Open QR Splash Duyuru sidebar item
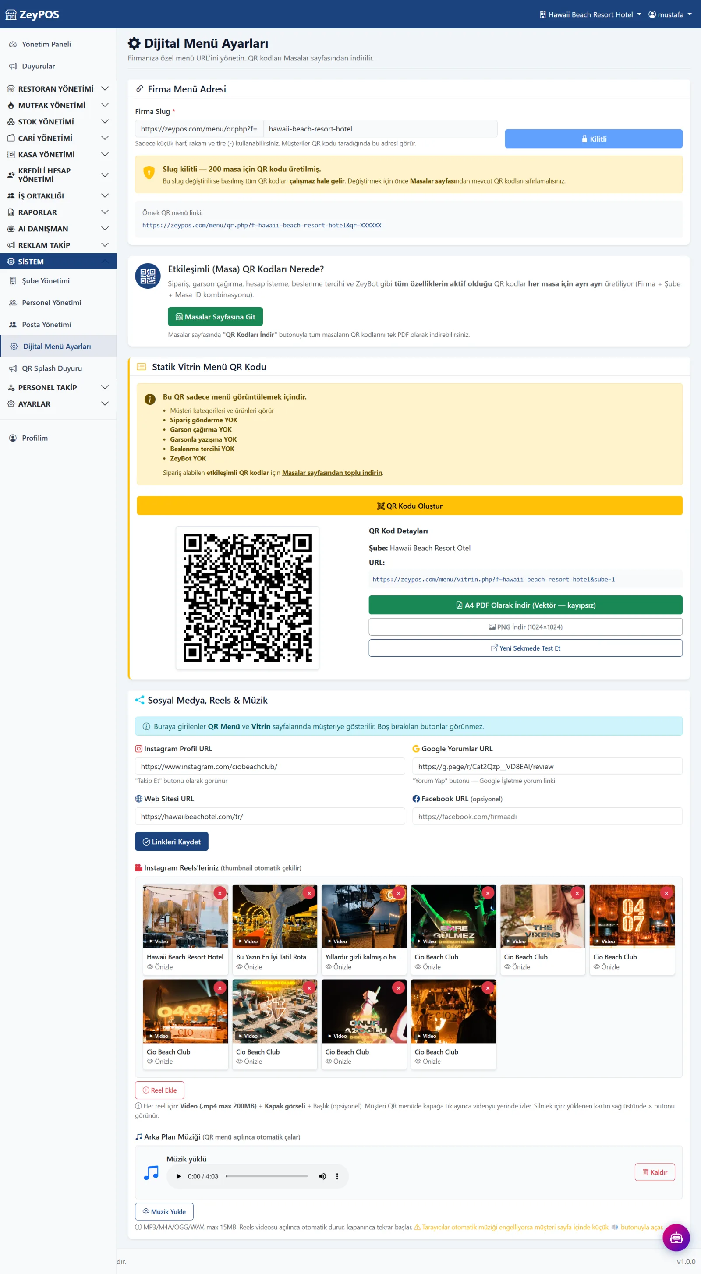This screenshot has height=1274, width=701. click(x=58, y=368)
